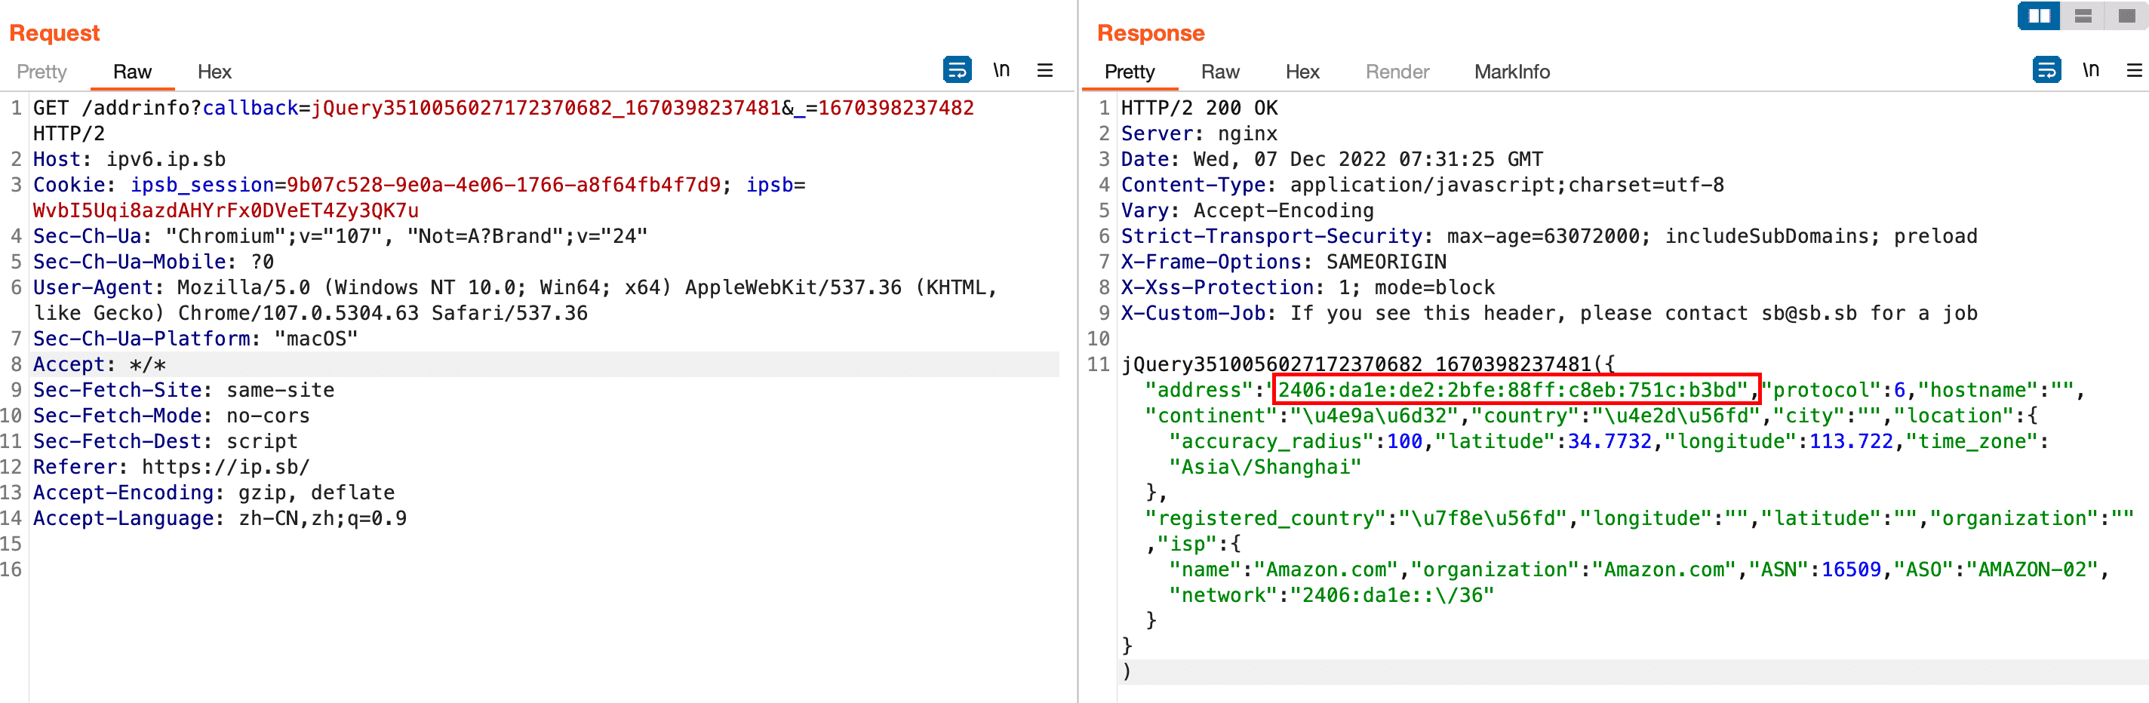The height and width of the screenshot is (703, 2149).
Task: Toggle word wrap in the Request panel
Action: [x=956, y=70]
